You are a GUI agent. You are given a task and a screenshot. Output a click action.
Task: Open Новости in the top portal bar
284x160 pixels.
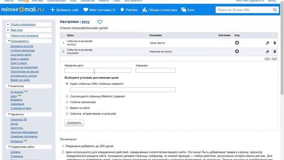click(103, 1)
